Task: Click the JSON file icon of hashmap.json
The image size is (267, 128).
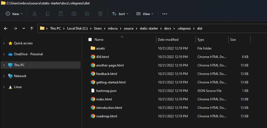Action: point(93,91)
